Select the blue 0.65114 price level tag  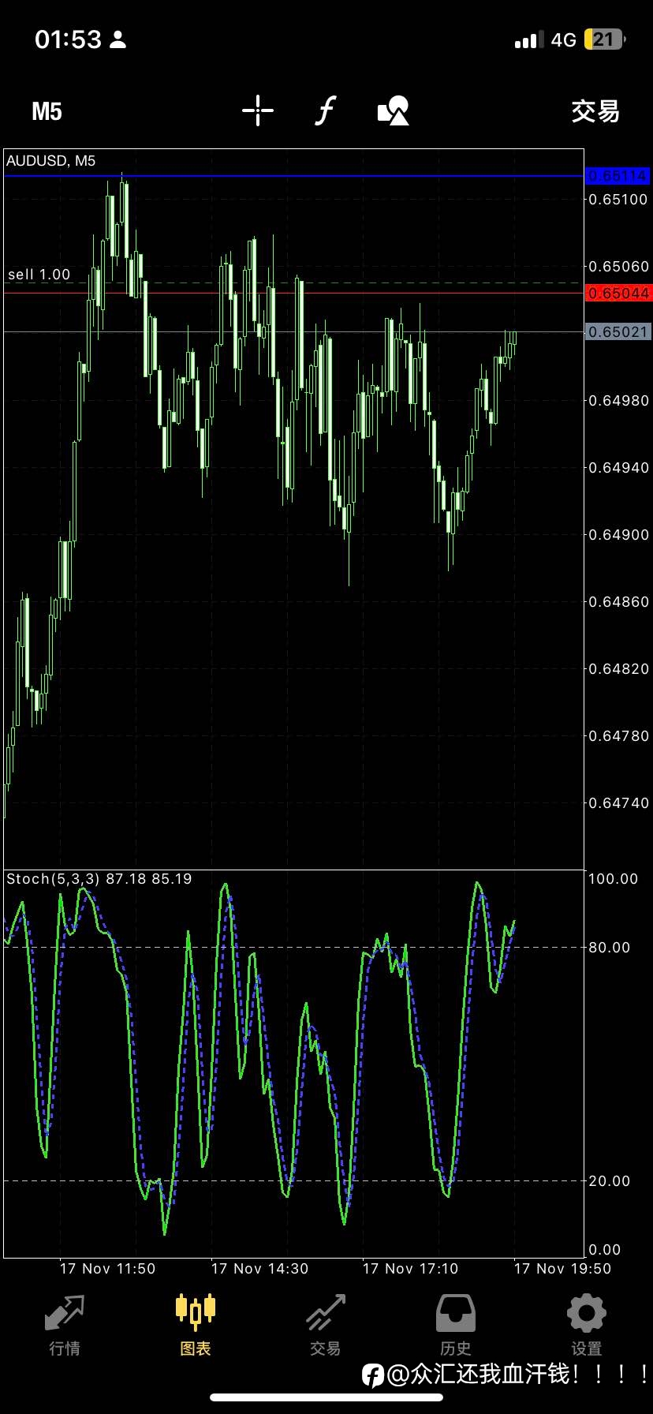tap(618, 175)
